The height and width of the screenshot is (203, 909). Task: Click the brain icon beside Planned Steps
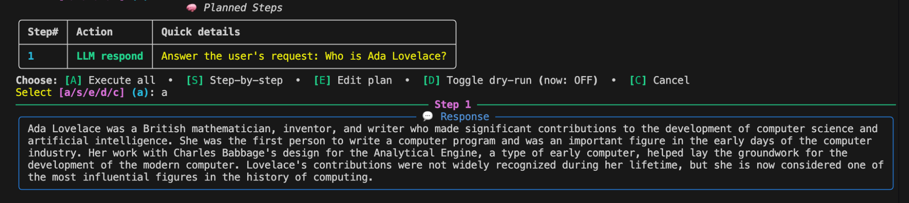coord(191,8)
